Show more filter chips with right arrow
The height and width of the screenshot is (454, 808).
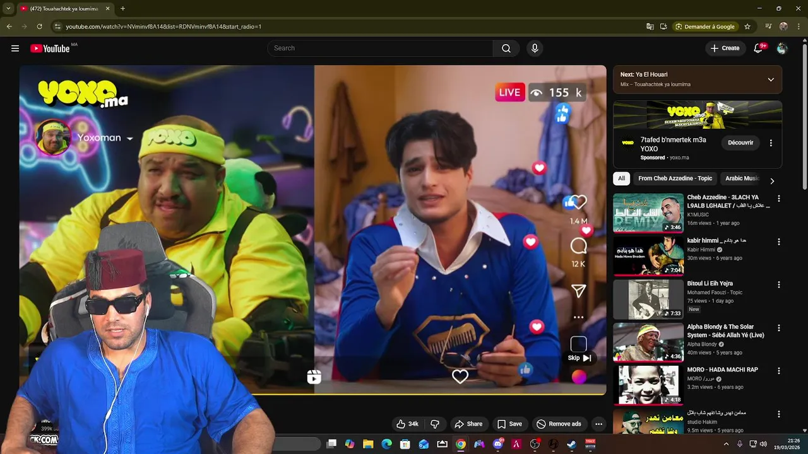click(x=772, y=181)
